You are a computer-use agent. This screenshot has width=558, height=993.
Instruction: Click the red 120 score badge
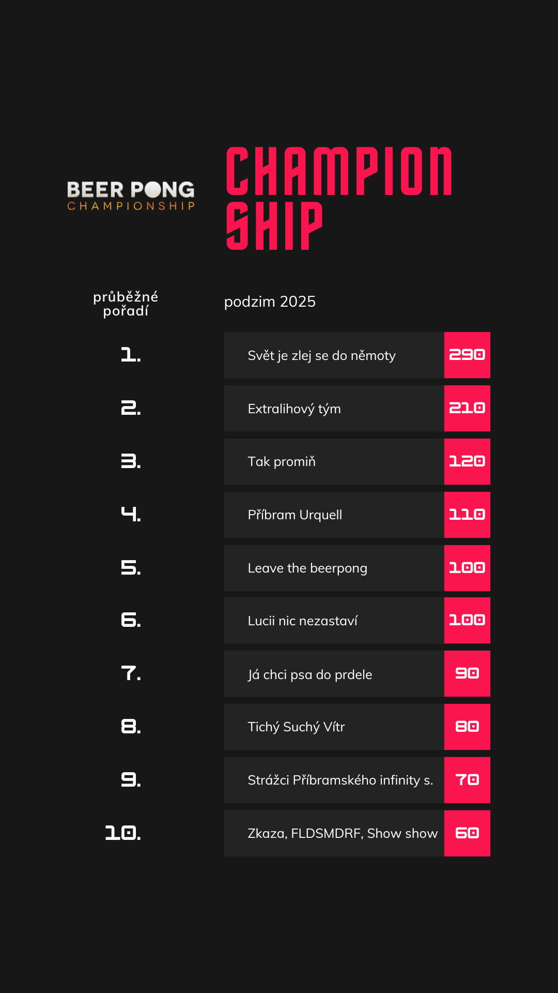[x=467, y=462]
